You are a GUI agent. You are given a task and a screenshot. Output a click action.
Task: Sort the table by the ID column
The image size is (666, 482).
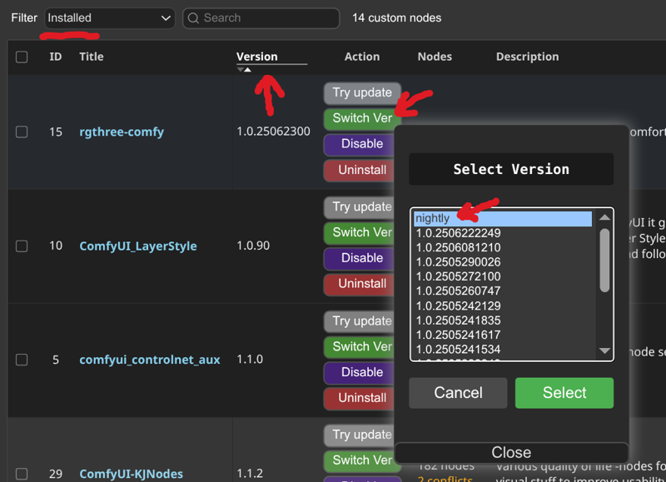[56, 57]
